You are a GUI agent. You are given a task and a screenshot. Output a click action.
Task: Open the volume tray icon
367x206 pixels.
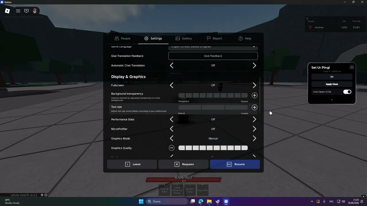pyautogui.click(x=343, y=201)
